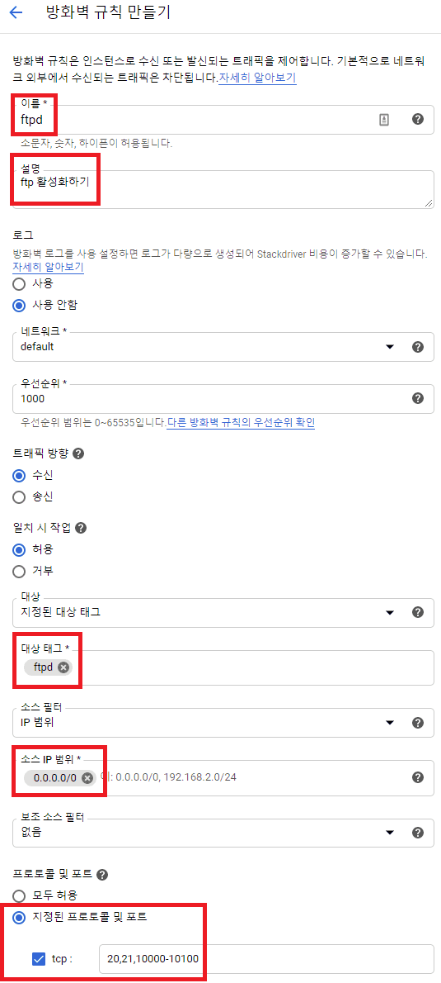Select the 사용 logging radio button
This screenshot has height=983, width=441.
(x=20, y=284)
